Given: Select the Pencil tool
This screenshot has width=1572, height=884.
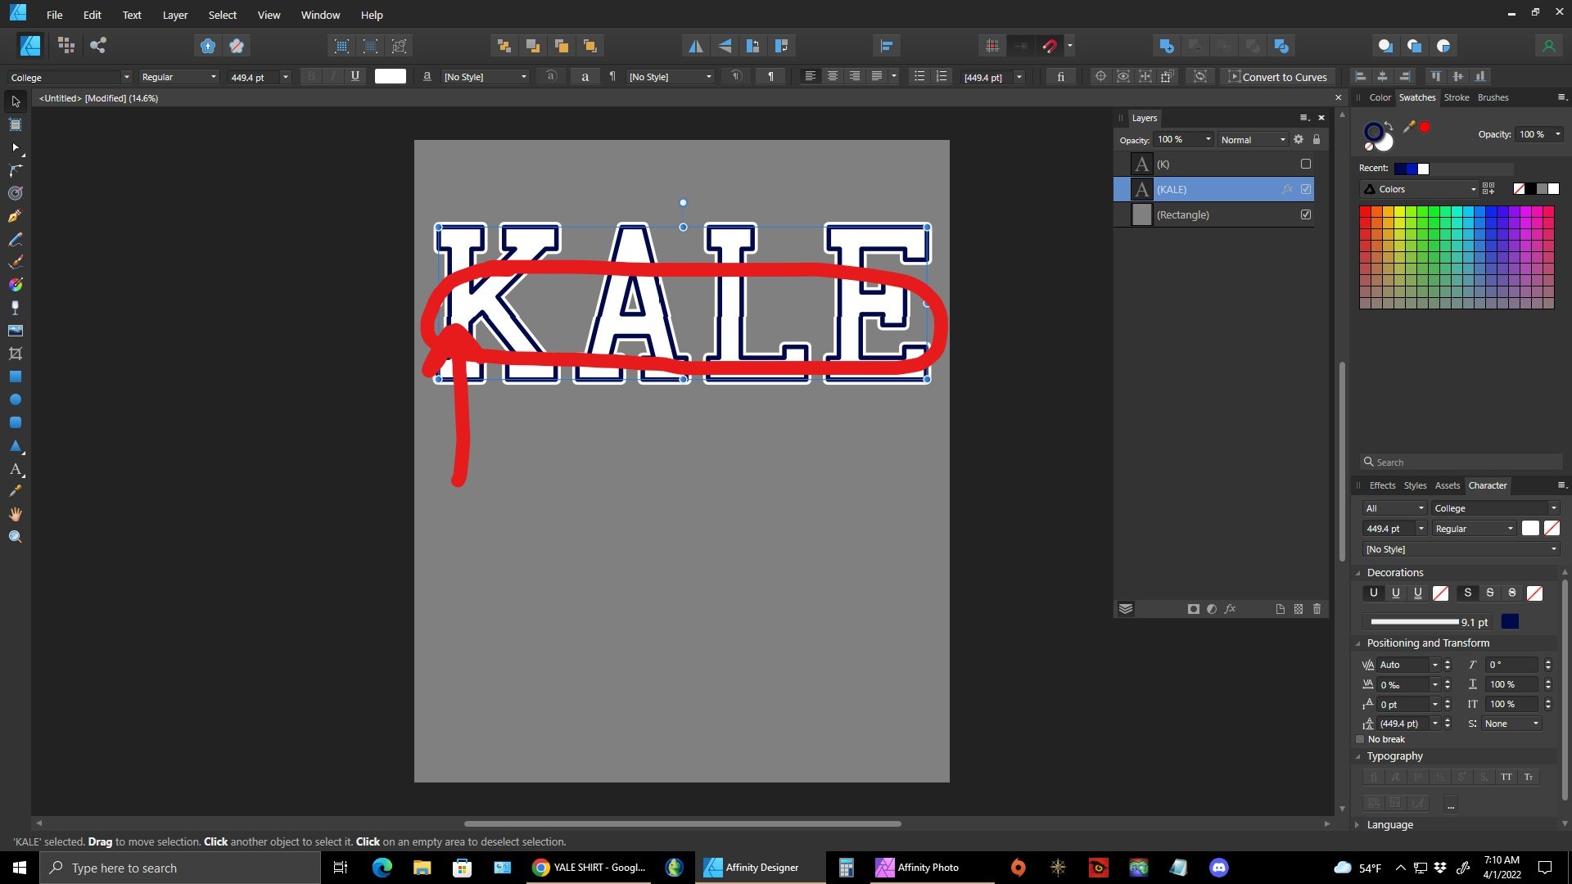Looking at the screenshot, I should pyautogui.click(x=16, y=239).
